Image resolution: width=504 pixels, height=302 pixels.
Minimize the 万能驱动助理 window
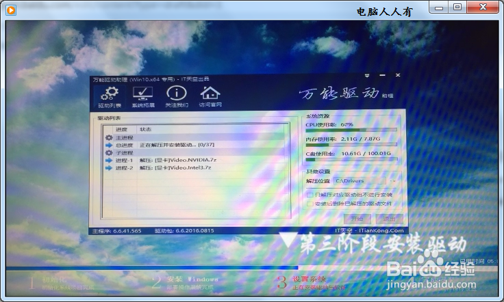(x=382, y=75)
